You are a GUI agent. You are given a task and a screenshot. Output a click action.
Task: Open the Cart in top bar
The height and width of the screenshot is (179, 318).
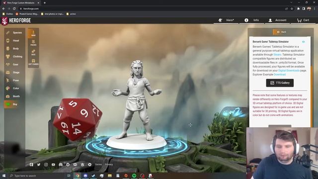(x=303, y=20)
